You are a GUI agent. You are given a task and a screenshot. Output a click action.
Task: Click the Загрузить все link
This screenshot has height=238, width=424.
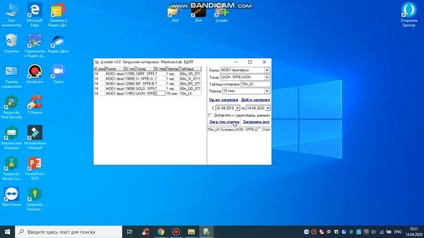point(256,122)
